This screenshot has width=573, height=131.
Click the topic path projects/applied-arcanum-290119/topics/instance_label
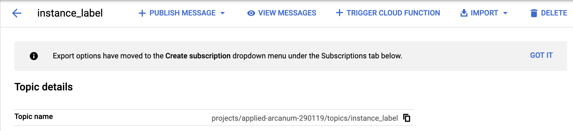305,118
